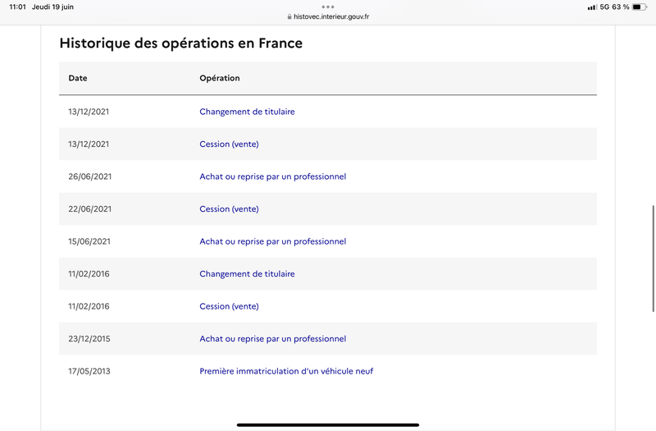This screenshot has height=431, width=656.
Task: Tap the battery icon in the status bar
Action: [x=640, y=7]
